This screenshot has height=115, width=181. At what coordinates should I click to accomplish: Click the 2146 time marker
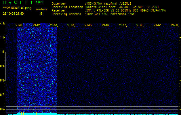point(105,25)
